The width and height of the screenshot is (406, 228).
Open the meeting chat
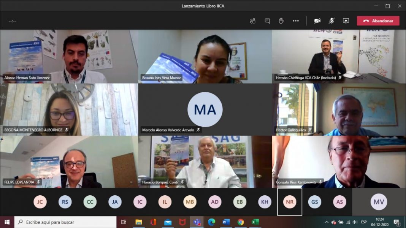point(267,21)
